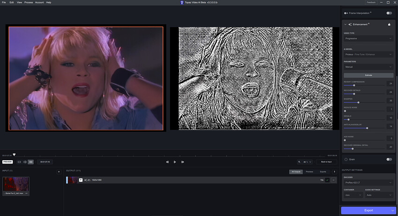The height and width of the screenshot is (216, 398).
Task: Click the Enhancement sparkle icon
Action: tap(350, 24)
